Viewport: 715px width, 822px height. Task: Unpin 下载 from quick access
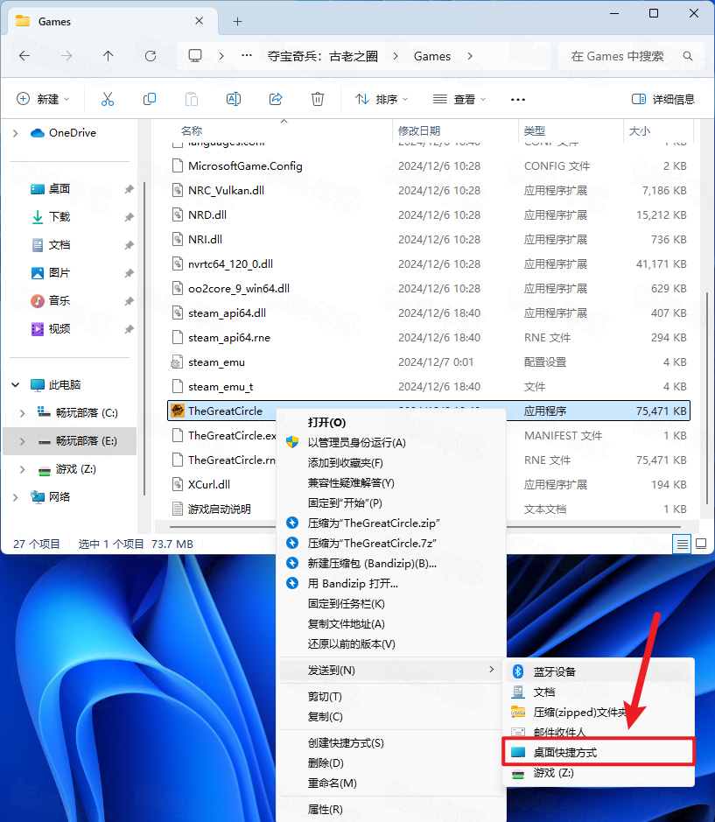[x=129, y=217]
